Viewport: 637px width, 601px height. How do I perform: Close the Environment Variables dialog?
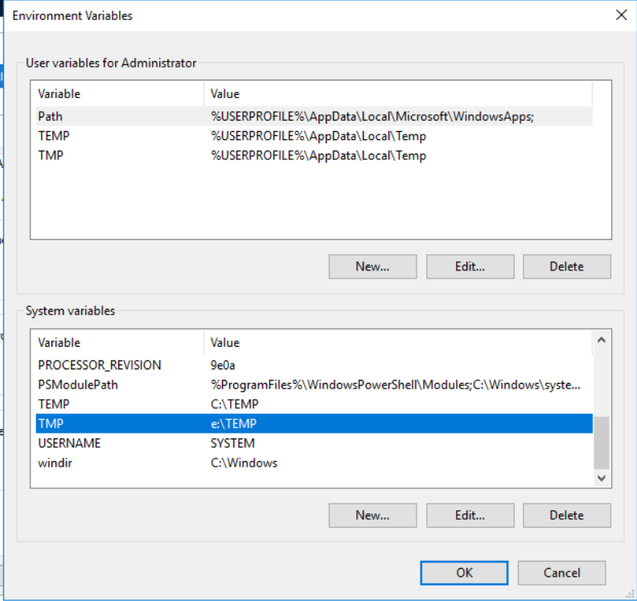620,15
